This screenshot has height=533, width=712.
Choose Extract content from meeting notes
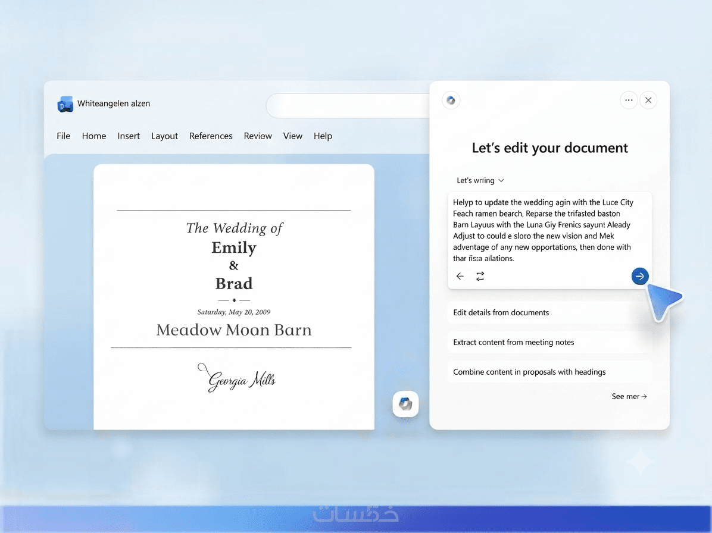pos(549,343)
